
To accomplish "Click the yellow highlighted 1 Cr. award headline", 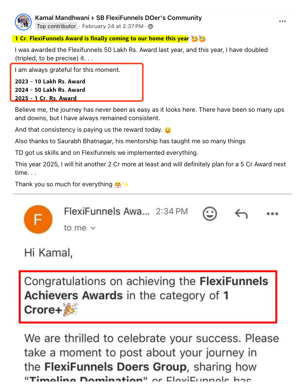I will click(102, 39).
